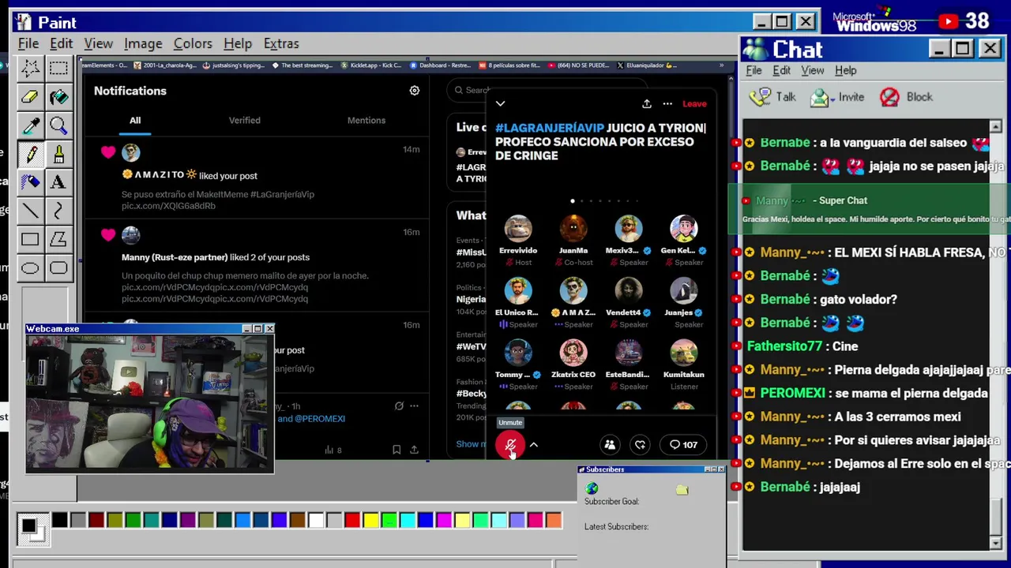This screenshot has width=1011, height=568.
Task: Bookmark the post with the bookmark icon
Action: click(397, 450)
